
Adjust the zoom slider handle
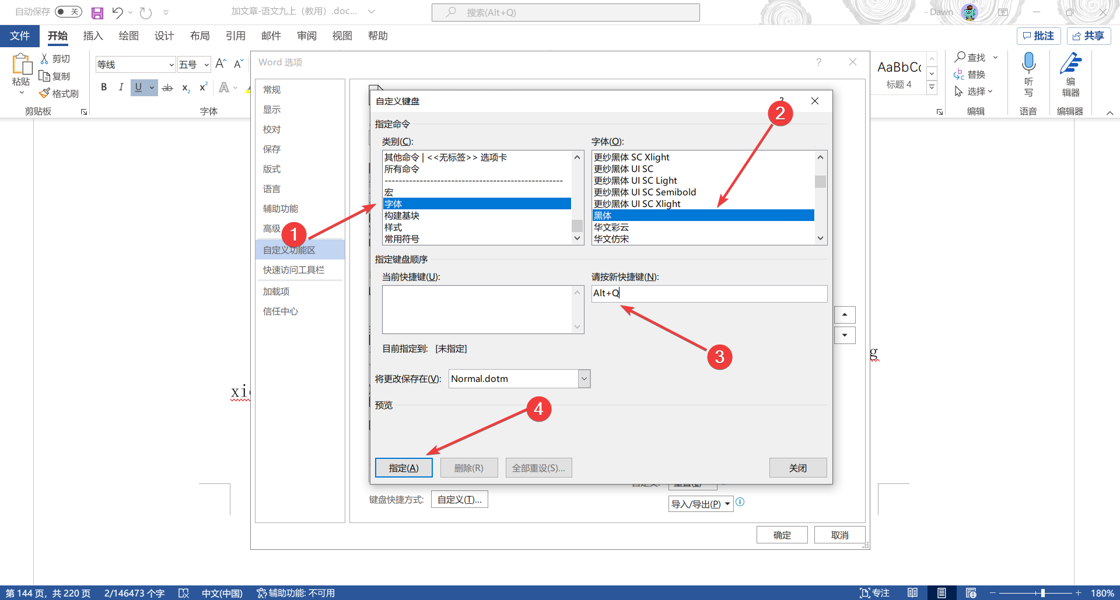(1042, 593)
